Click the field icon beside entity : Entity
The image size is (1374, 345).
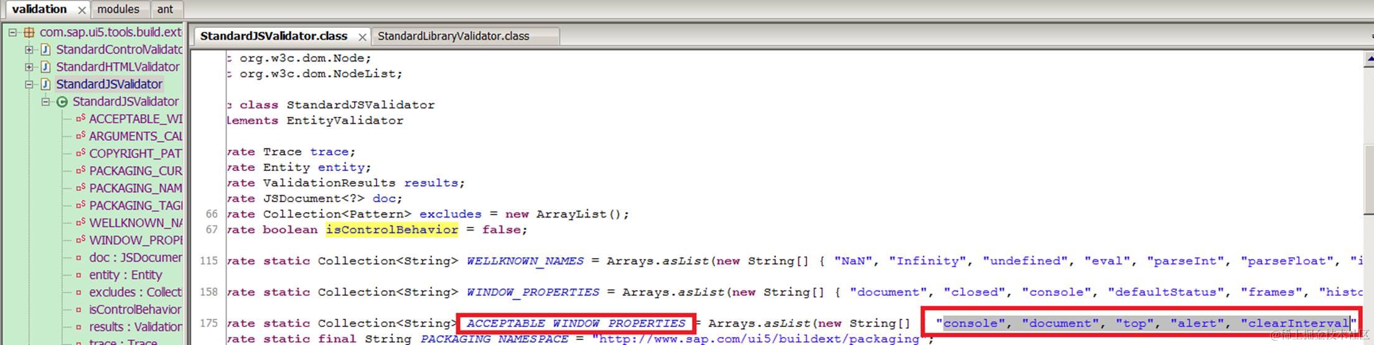(78, 275)
